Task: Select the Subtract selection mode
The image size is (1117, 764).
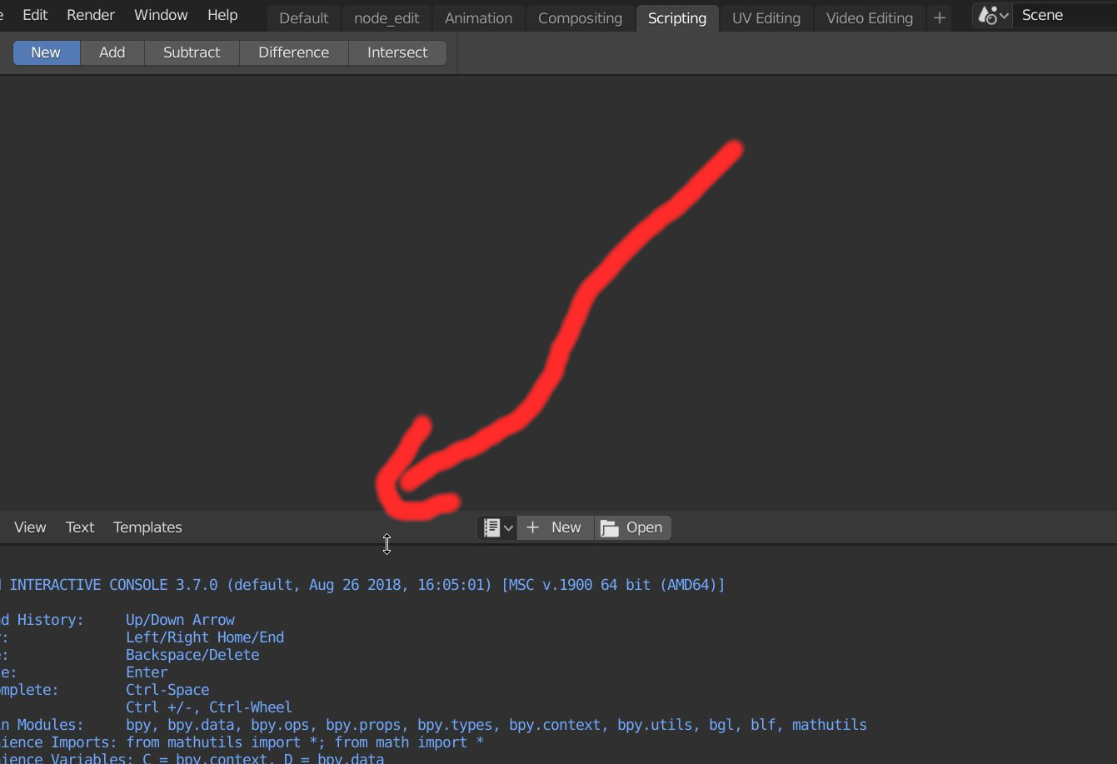Action: pos(192,52)
